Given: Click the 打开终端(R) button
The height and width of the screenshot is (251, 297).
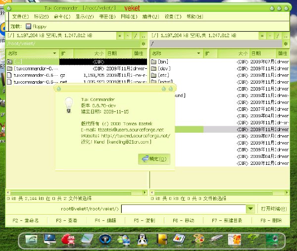Looking at the screenshot, I should (274, 209).
